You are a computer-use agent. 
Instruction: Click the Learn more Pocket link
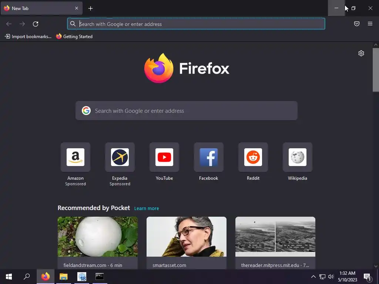click(x=147, y=209)
